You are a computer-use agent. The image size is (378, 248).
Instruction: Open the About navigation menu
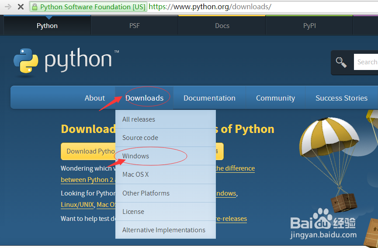tap(94, 98)
